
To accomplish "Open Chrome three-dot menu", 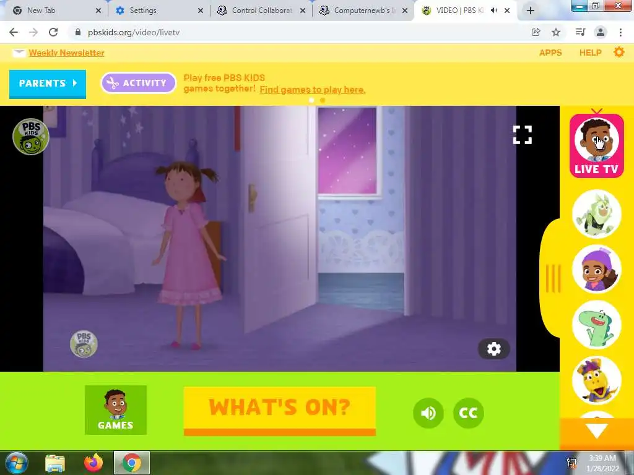I will coord(620,32).
